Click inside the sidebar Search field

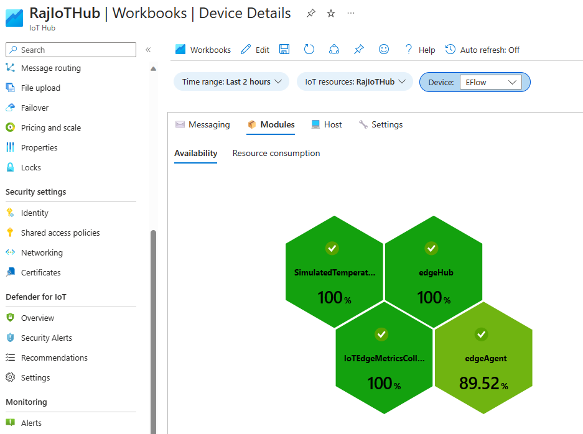click(x=70, y=50)
